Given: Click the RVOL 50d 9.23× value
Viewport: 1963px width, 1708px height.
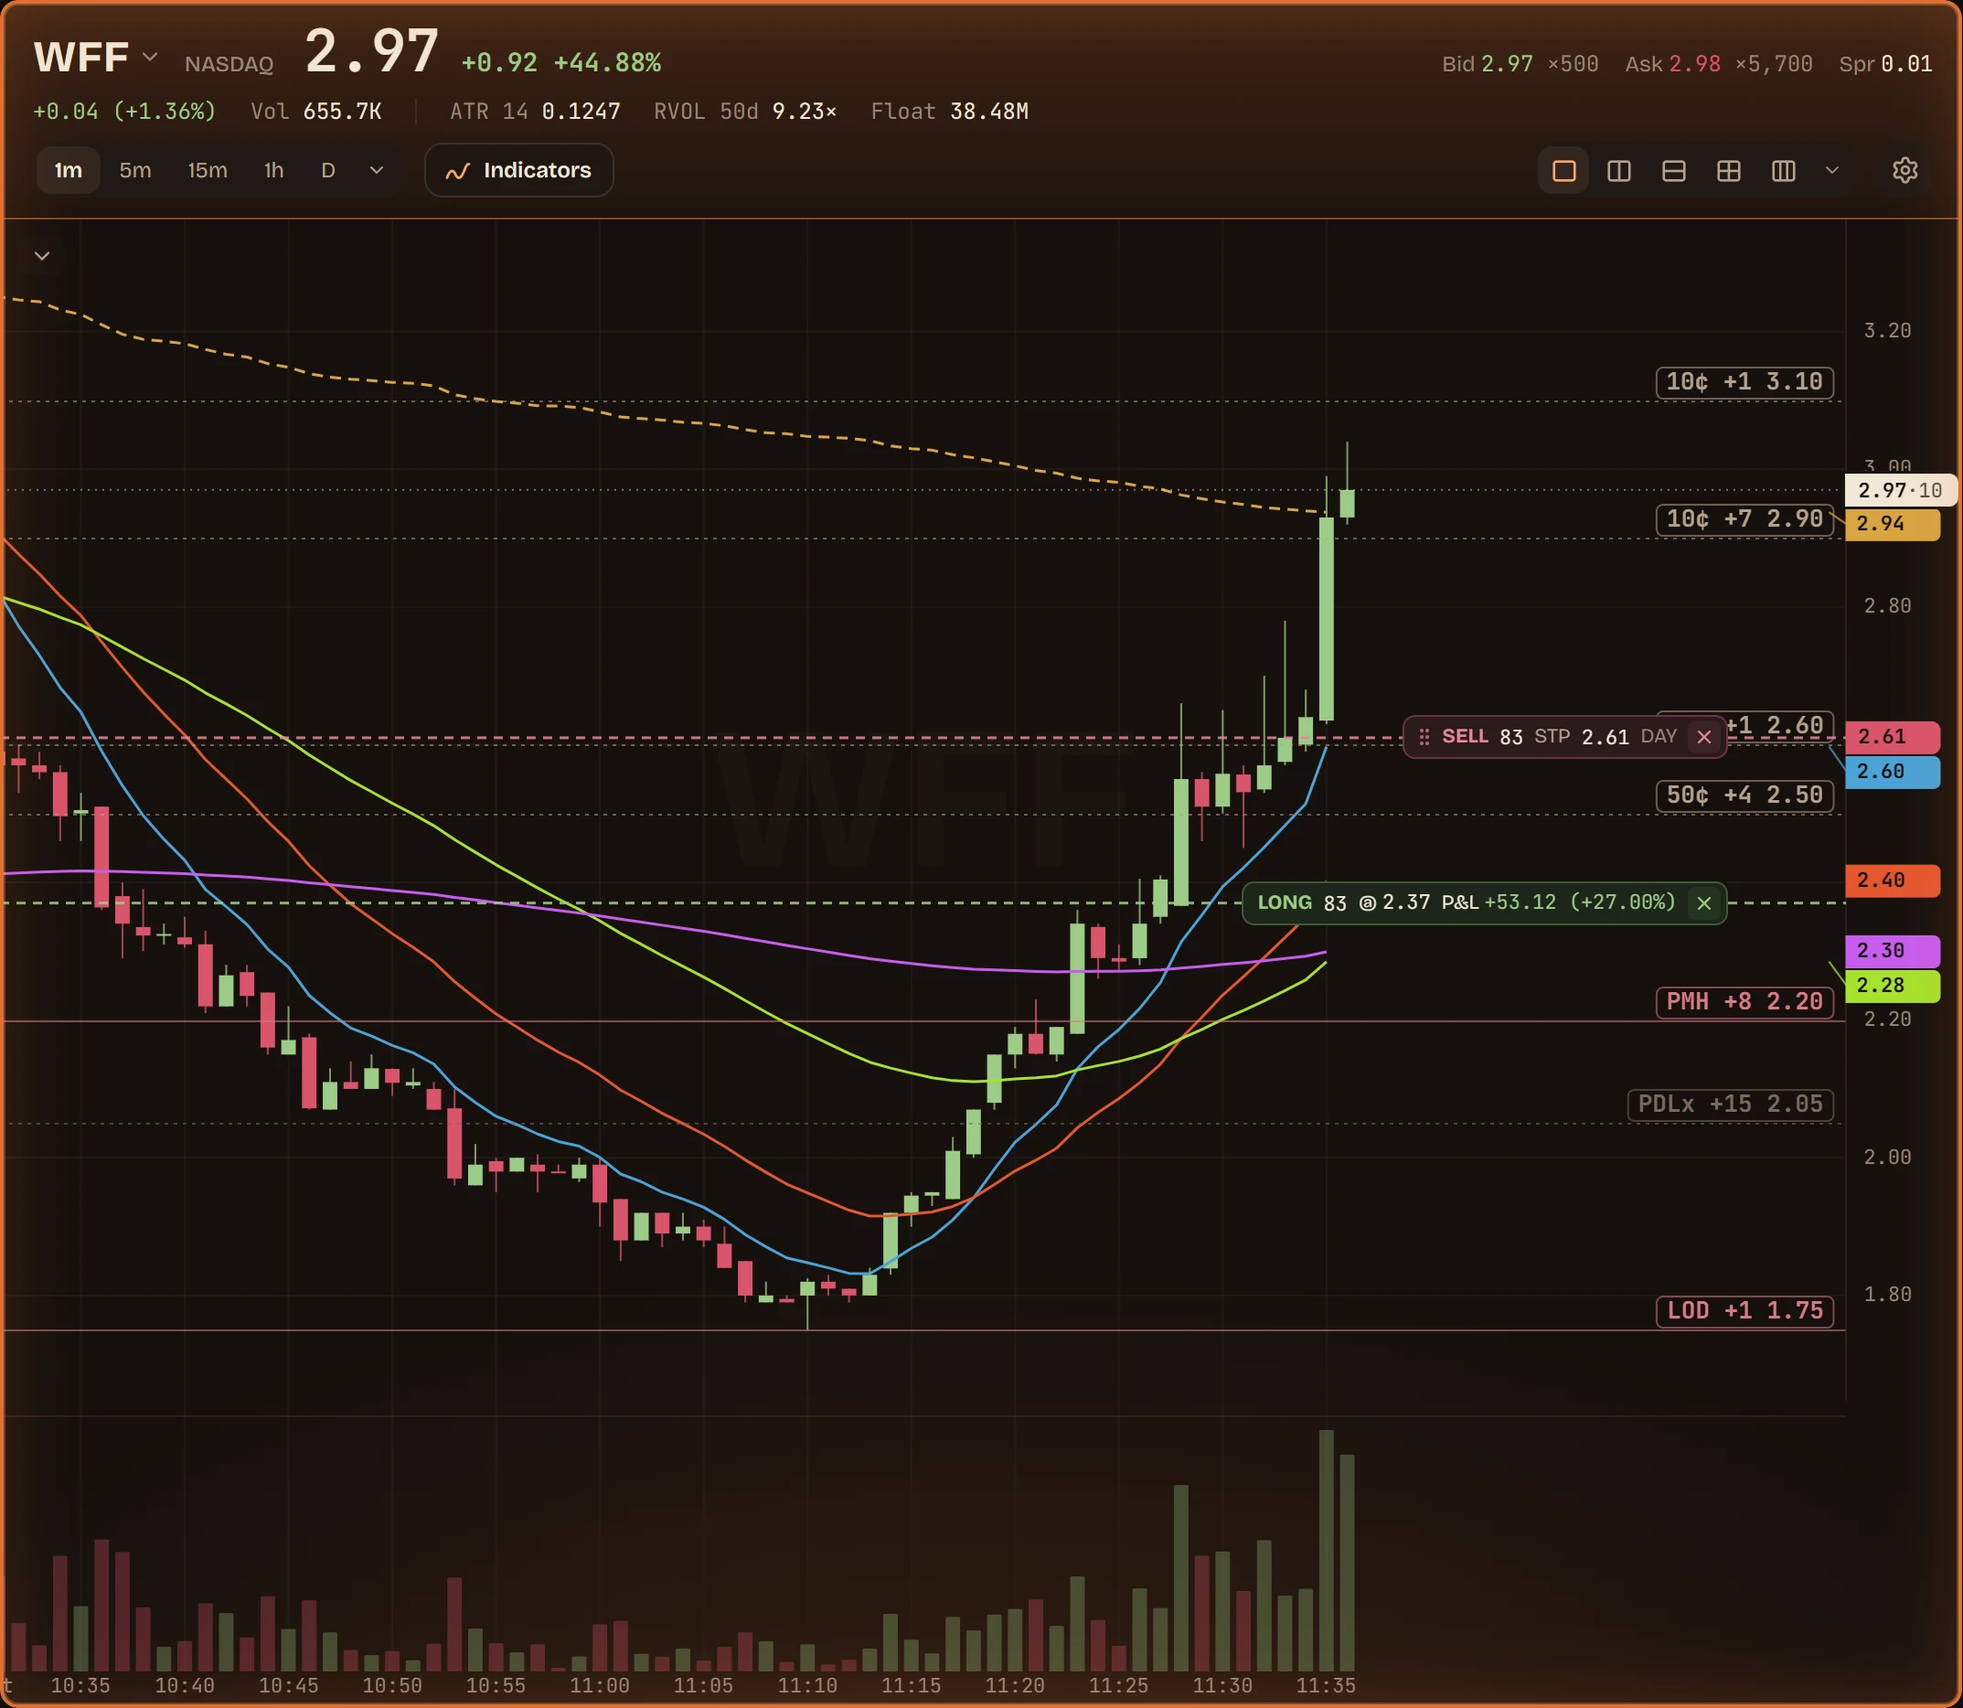Looking at the screenshot, I should click(x=745, y=112).
